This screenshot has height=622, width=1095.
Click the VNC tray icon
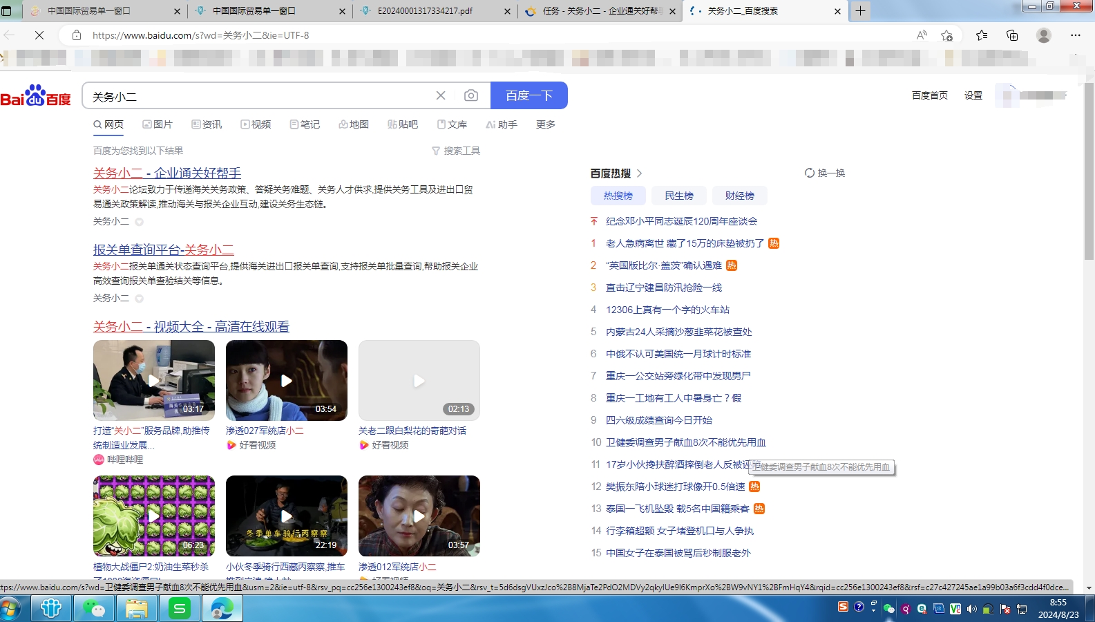(955, 609)
